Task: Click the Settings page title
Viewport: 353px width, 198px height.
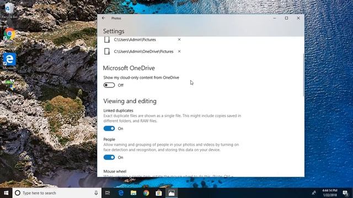Action: tap(114, 31)
